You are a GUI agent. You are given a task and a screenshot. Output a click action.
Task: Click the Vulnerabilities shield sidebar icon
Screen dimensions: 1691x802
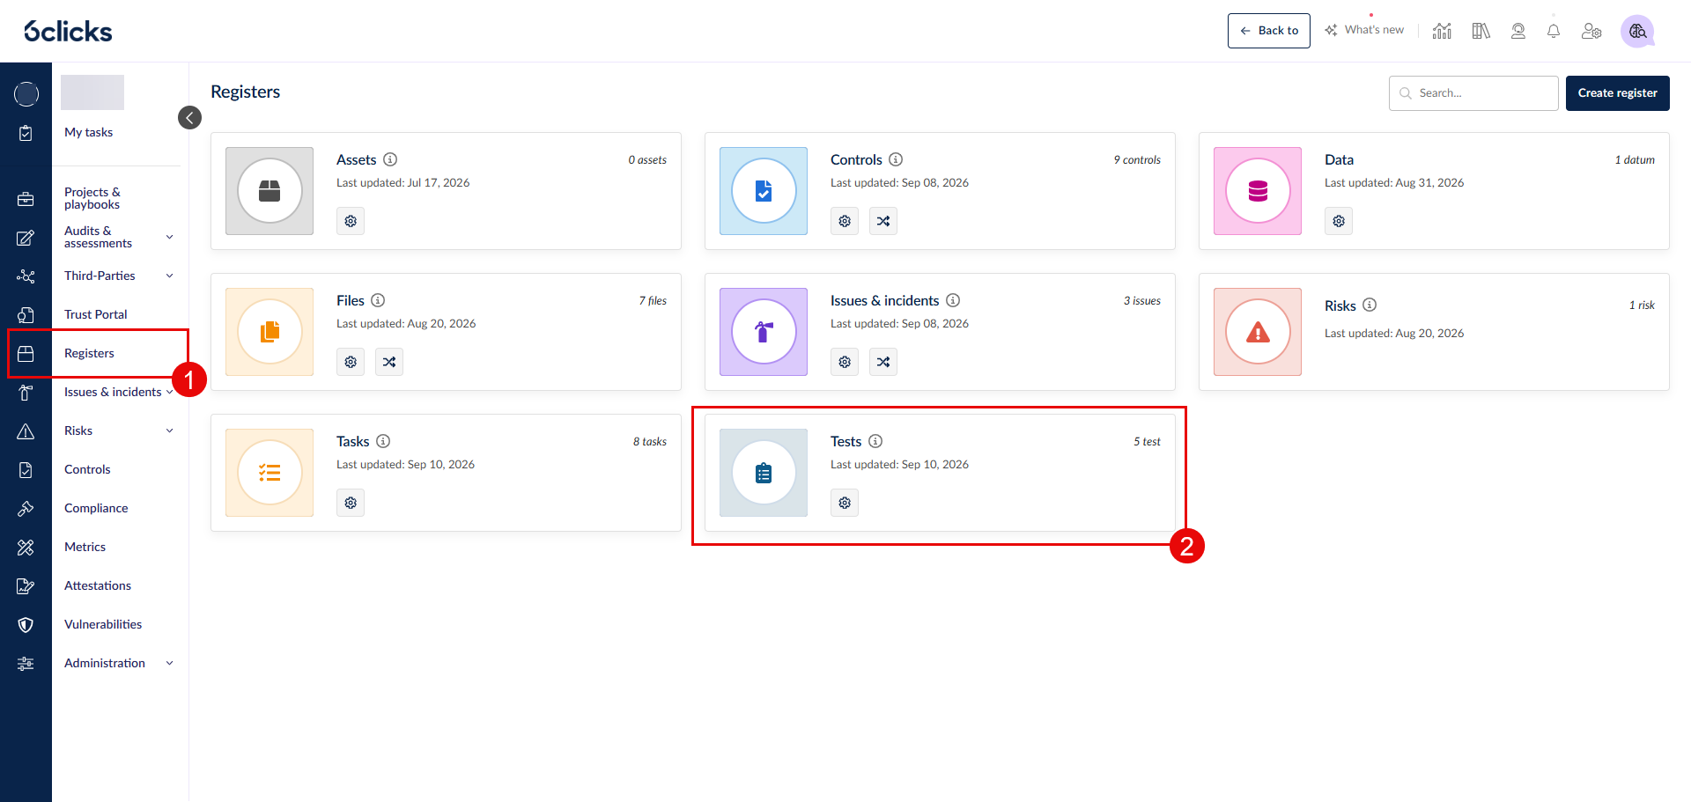[26, 624]
